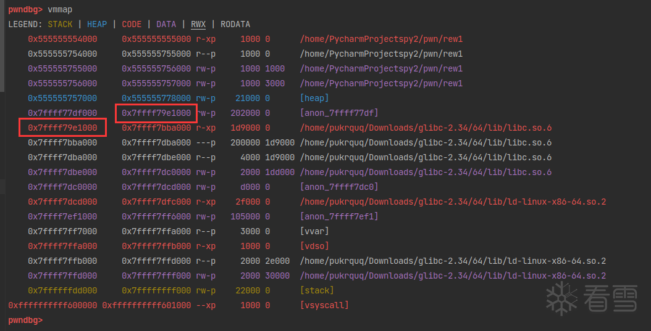Click the underlined RWX legend label

tap(198, 25)
